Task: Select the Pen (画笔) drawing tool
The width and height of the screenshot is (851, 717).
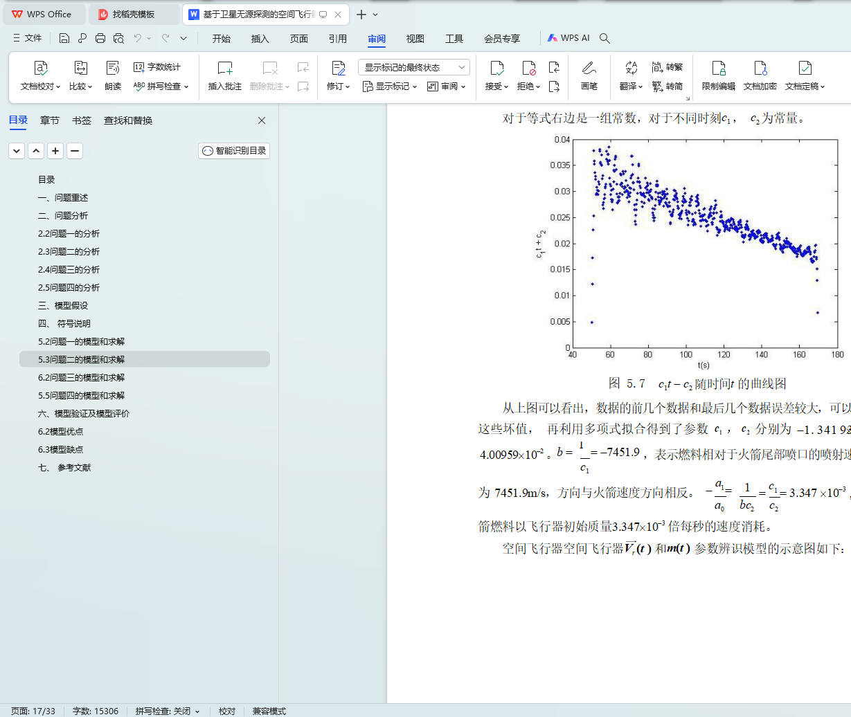Action: 589,69
